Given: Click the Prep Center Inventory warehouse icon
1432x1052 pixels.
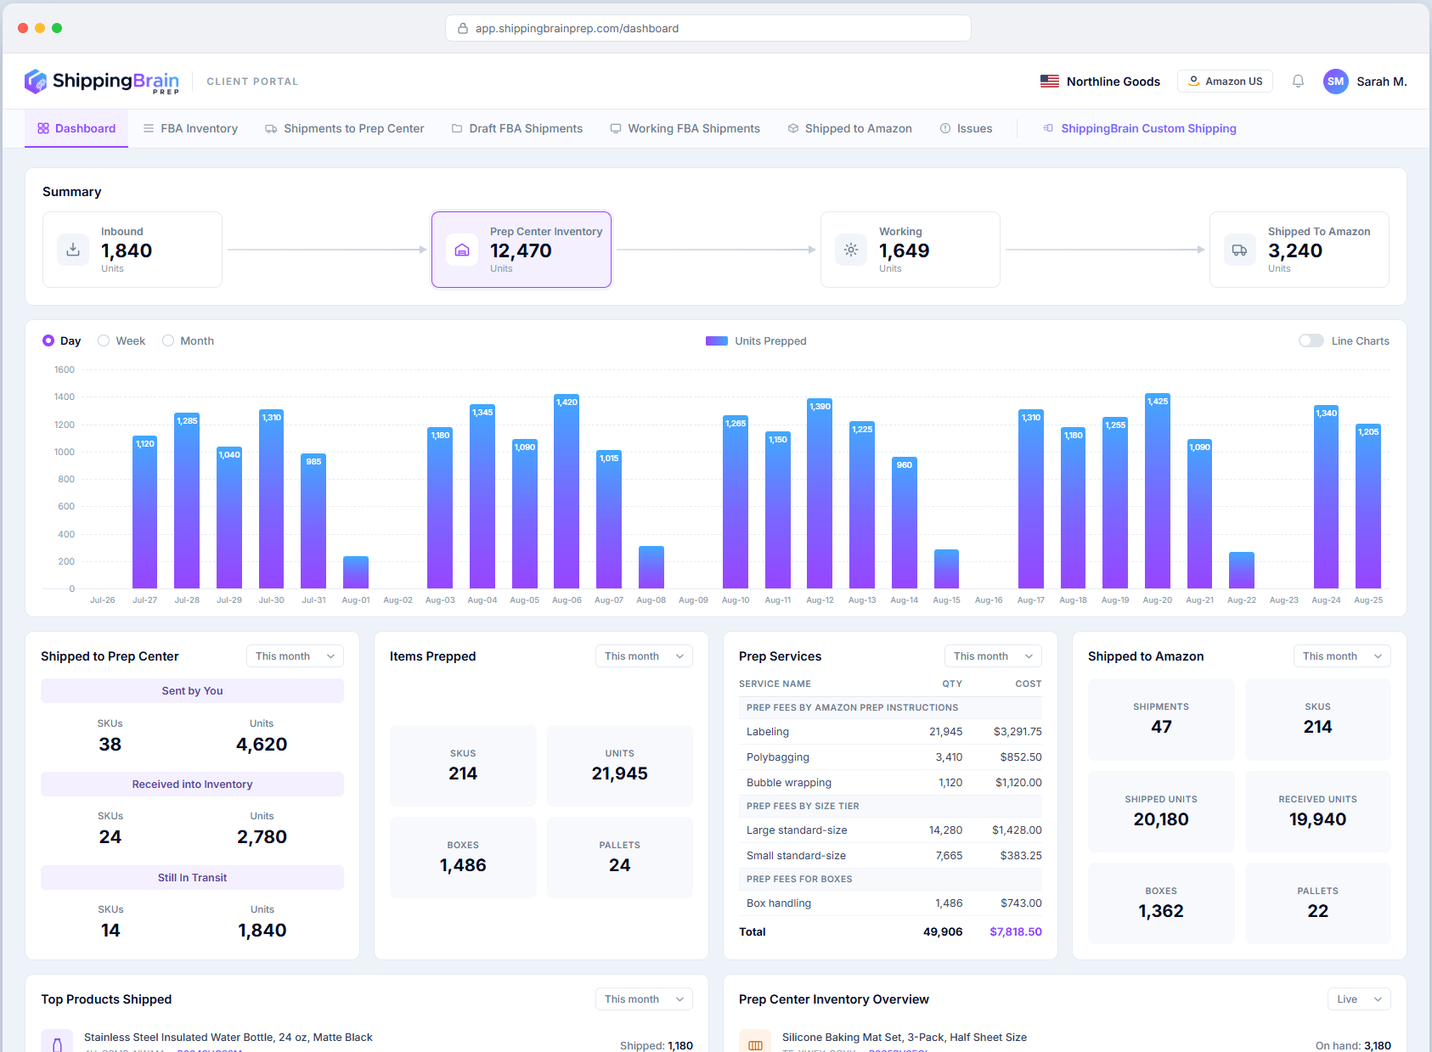Looking at the screenshot, I should (462, 250).
